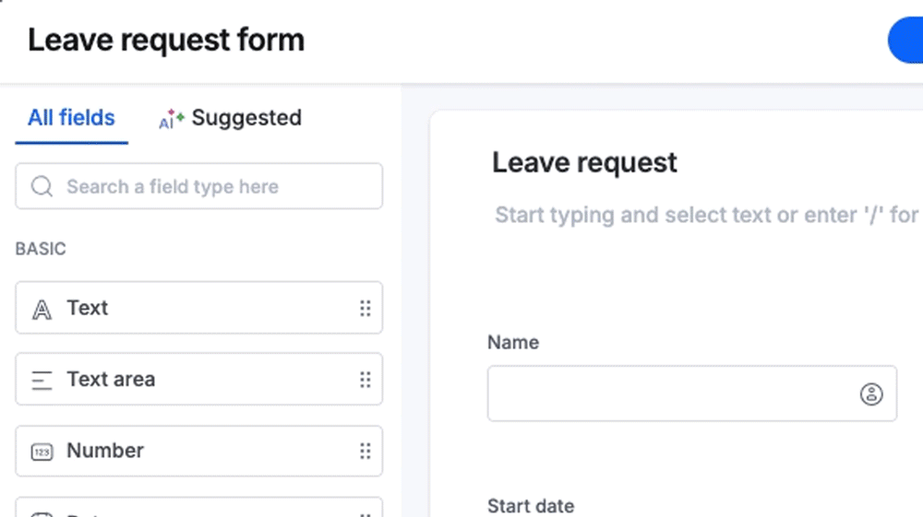Viewport: 923px width, 517px height.
Task: Grab the Text area drag handle
Action: (366, 380)
